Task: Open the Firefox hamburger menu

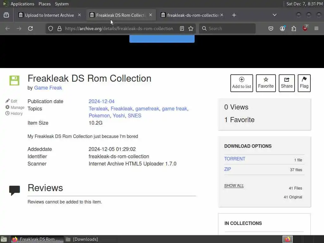Action: pyautogui.click(x=316, y=28)
